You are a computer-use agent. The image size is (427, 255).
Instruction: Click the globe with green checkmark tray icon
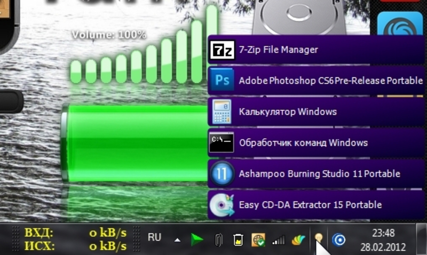(x=258, y=240)
